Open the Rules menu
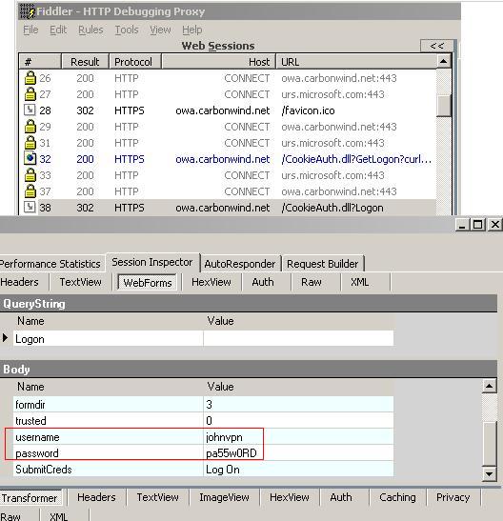 91,30
